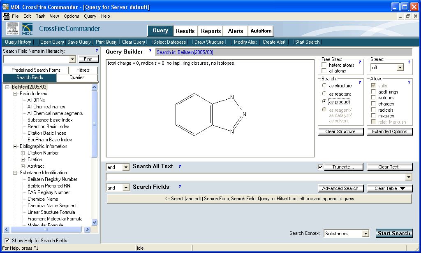Expand the Abstract node
The image size is (421, 253).
(x=23, y=166)
